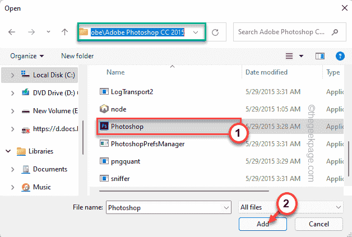The width and height of the screenshot is (352, 237).
Task: Expand Local Disk (C:) tree node
Action: [12, 75]
